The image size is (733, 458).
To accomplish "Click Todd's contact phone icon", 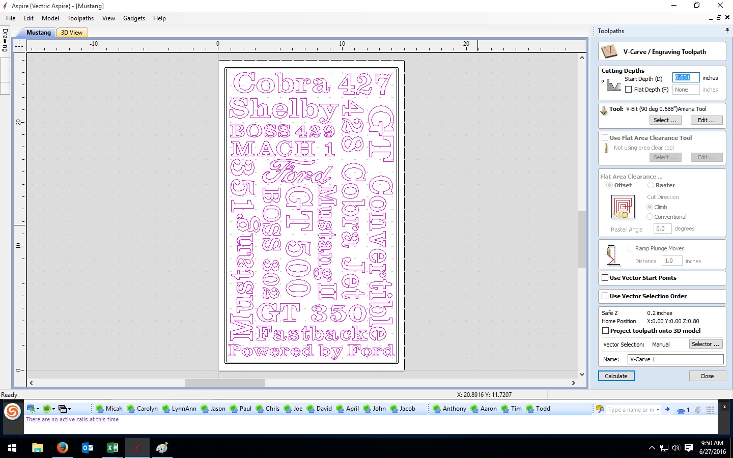I will (x=530, y=409).
